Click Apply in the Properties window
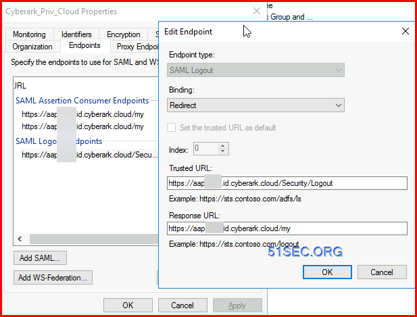 [x=237, y=306]
